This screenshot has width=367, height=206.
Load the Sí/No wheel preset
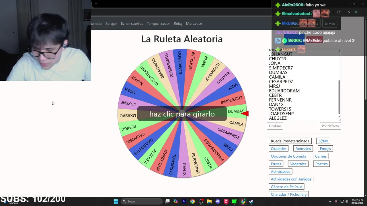point(323,141)
